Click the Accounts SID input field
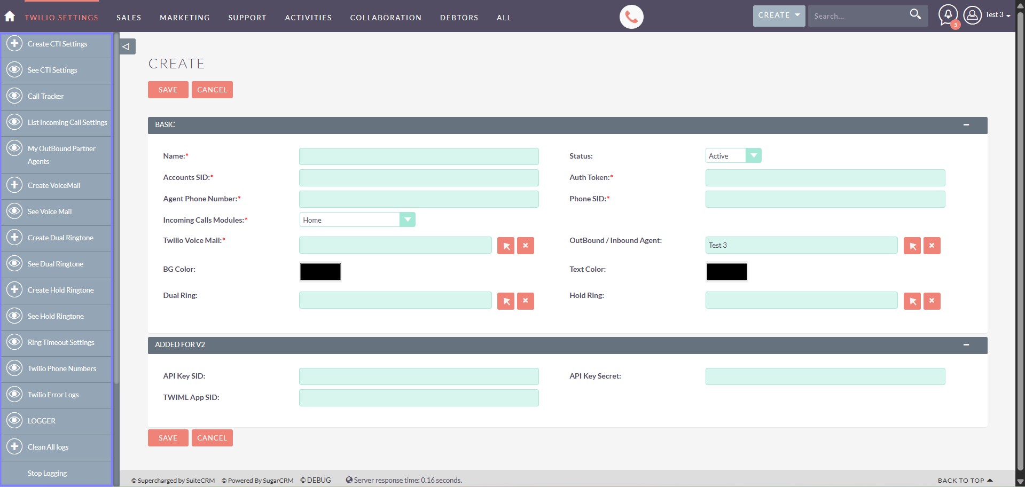 [x=419, y=178]
